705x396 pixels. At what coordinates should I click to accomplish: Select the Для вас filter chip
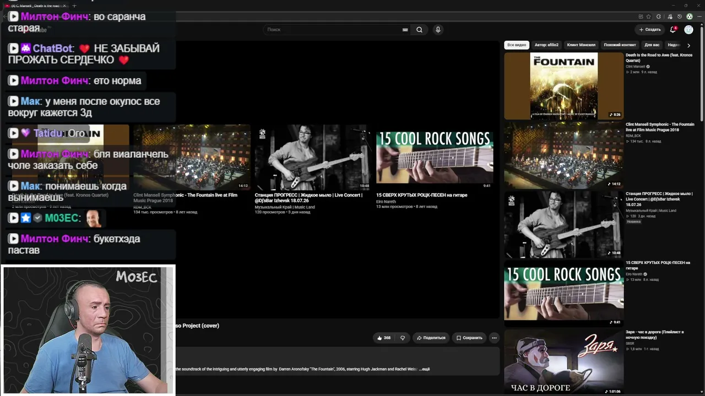tap(652, 45)
